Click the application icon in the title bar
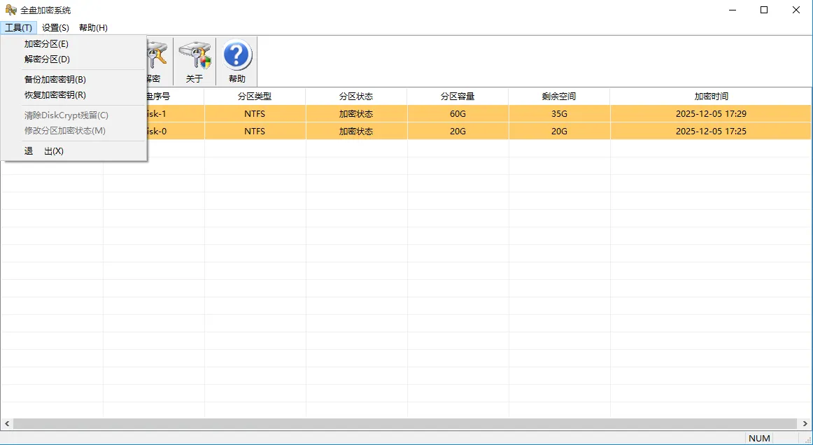813x445 pixels. click(8, 9)
